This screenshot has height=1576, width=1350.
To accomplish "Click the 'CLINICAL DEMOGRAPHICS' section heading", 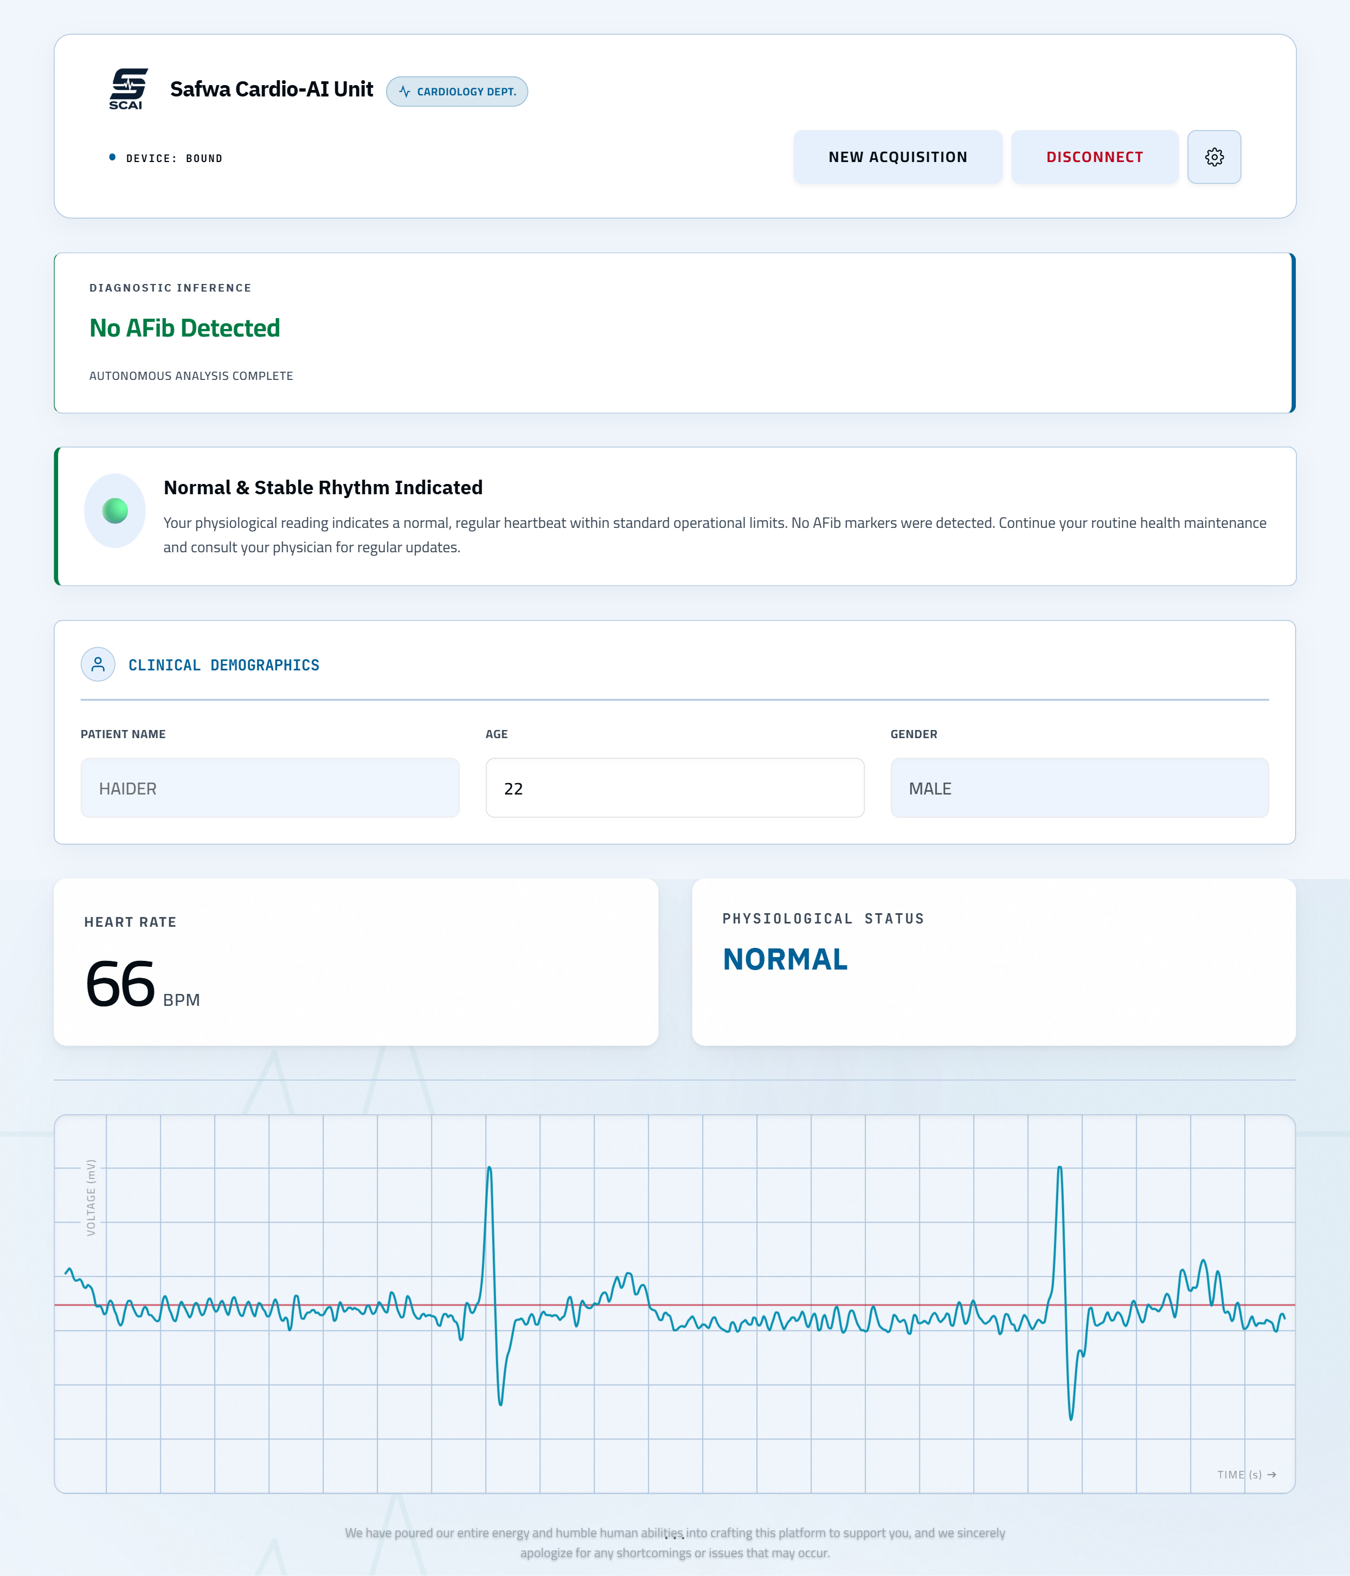I will click(x=224, y=665).
